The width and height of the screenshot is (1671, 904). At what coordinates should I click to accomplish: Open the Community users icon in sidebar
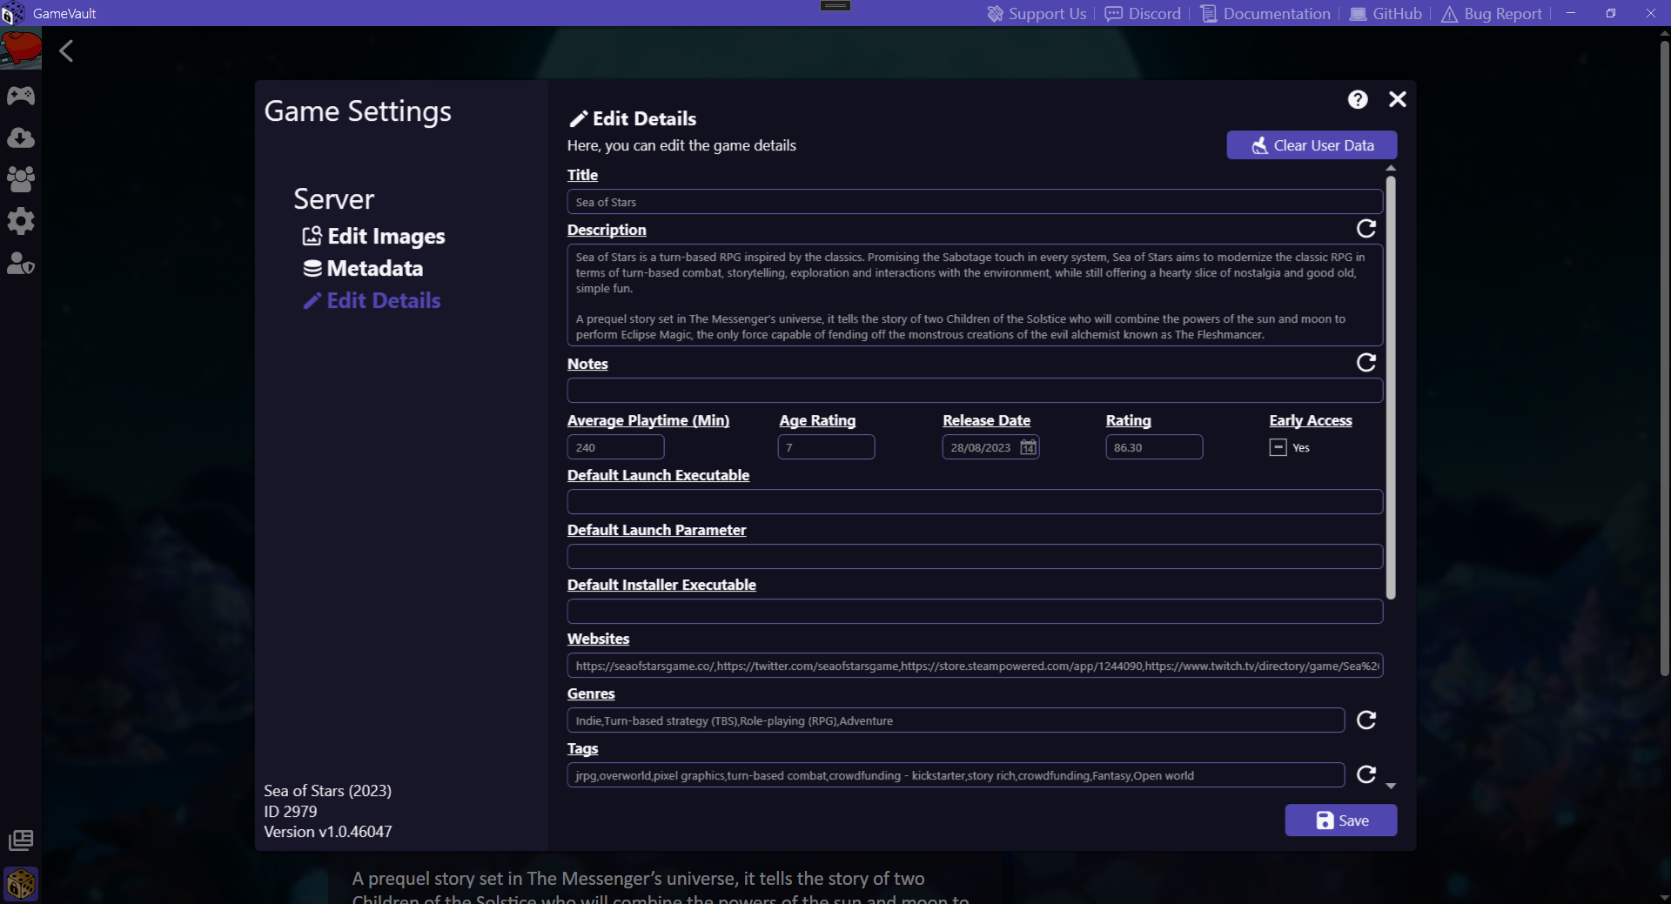point(21,179)
